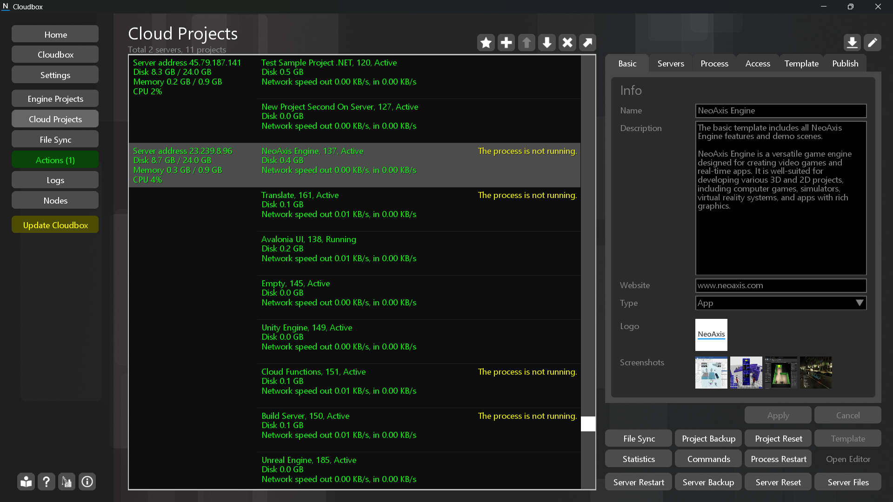Select the Avalonia UI, 138, Running project
Screen dimensions: 893x502
(x=419, y=253)
